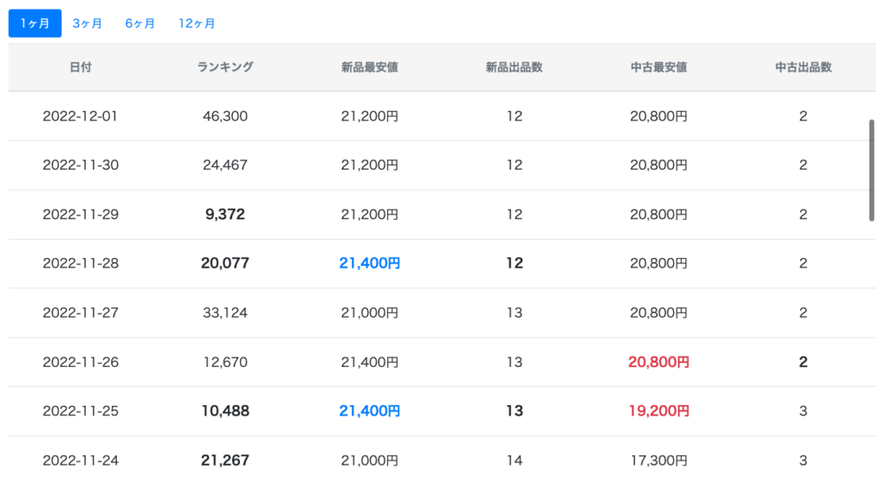Click the red 19,200円 used price

658,411
